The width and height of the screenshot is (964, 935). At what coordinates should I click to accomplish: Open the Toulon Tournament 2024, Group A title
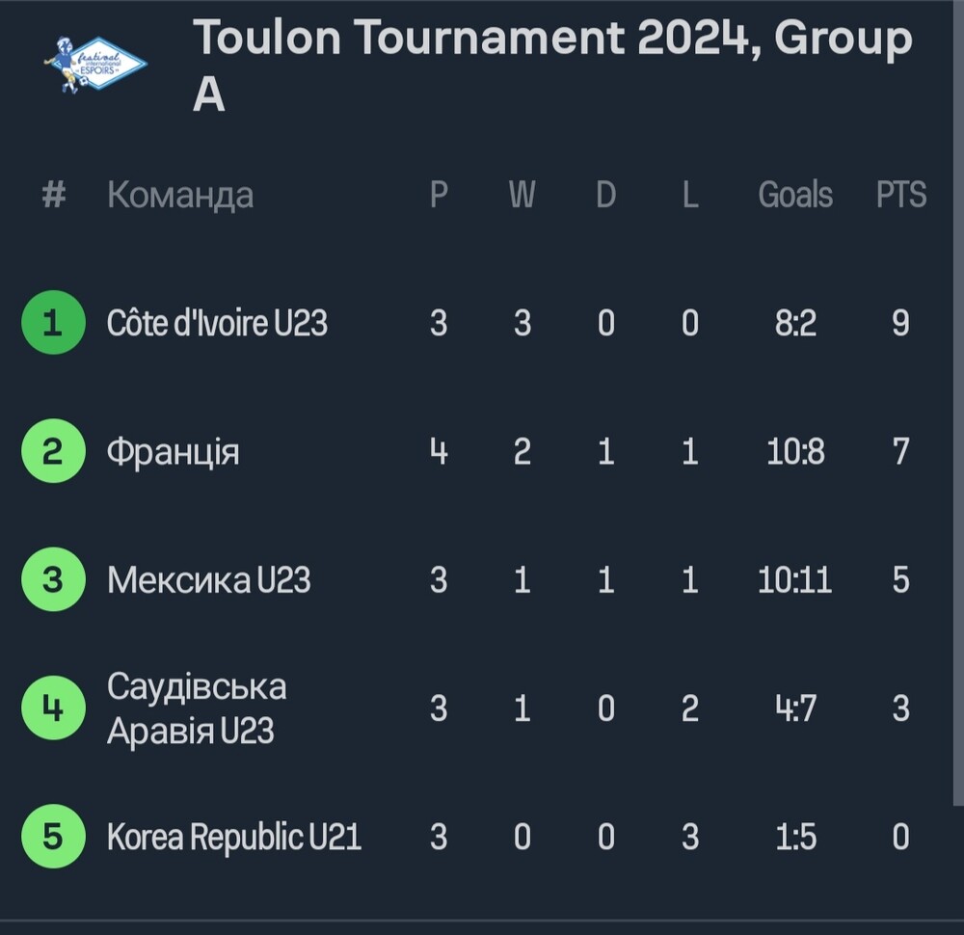(552, 65)
